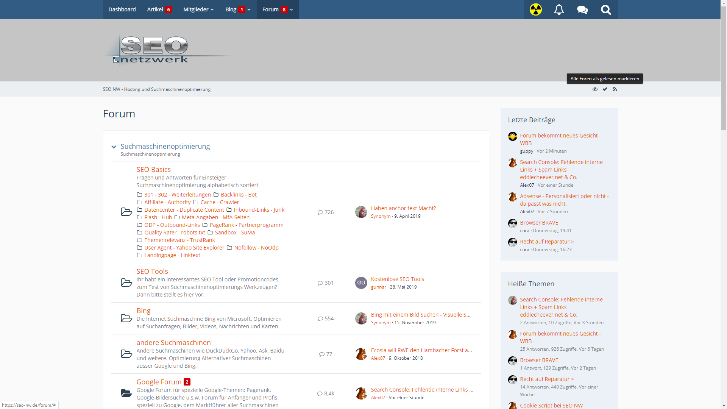Toggle the crossed-eye hidden forums icon

595,89
